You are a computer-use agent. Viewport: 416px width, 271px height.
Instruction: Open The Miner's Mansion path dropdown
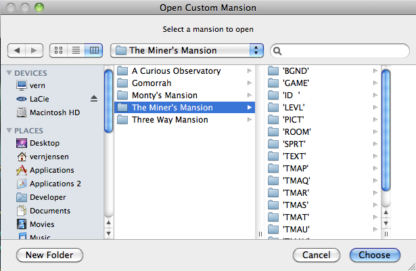(x=187, y=50)
